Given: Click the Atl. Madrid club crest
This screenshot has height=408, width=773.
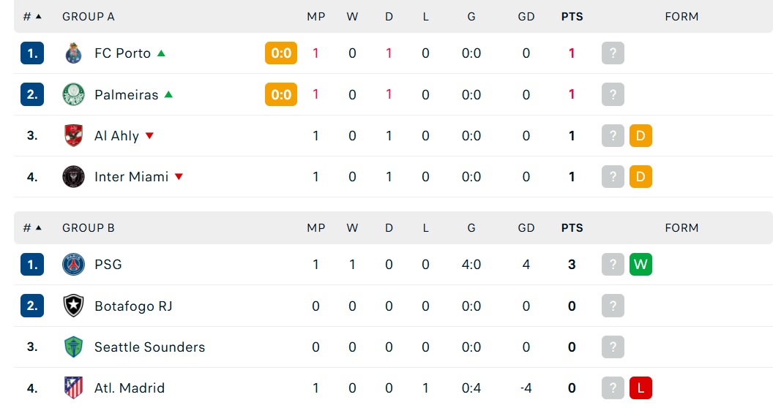Looking at the screenshot, I should point(73,388).
